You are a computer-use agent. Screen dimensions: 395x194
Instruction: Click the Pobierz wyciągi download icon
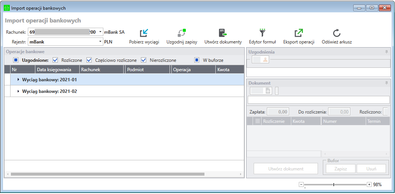144,33
